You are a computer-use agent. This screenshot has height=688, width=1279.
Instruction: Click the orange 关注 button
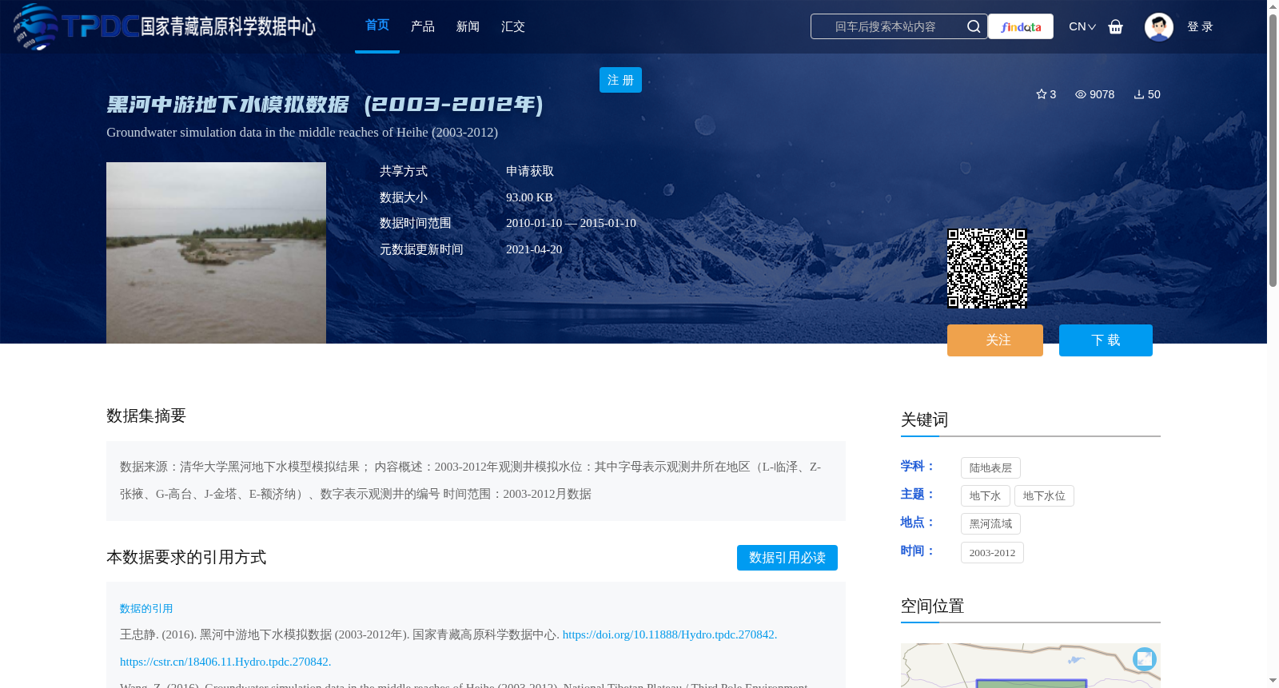995,340
